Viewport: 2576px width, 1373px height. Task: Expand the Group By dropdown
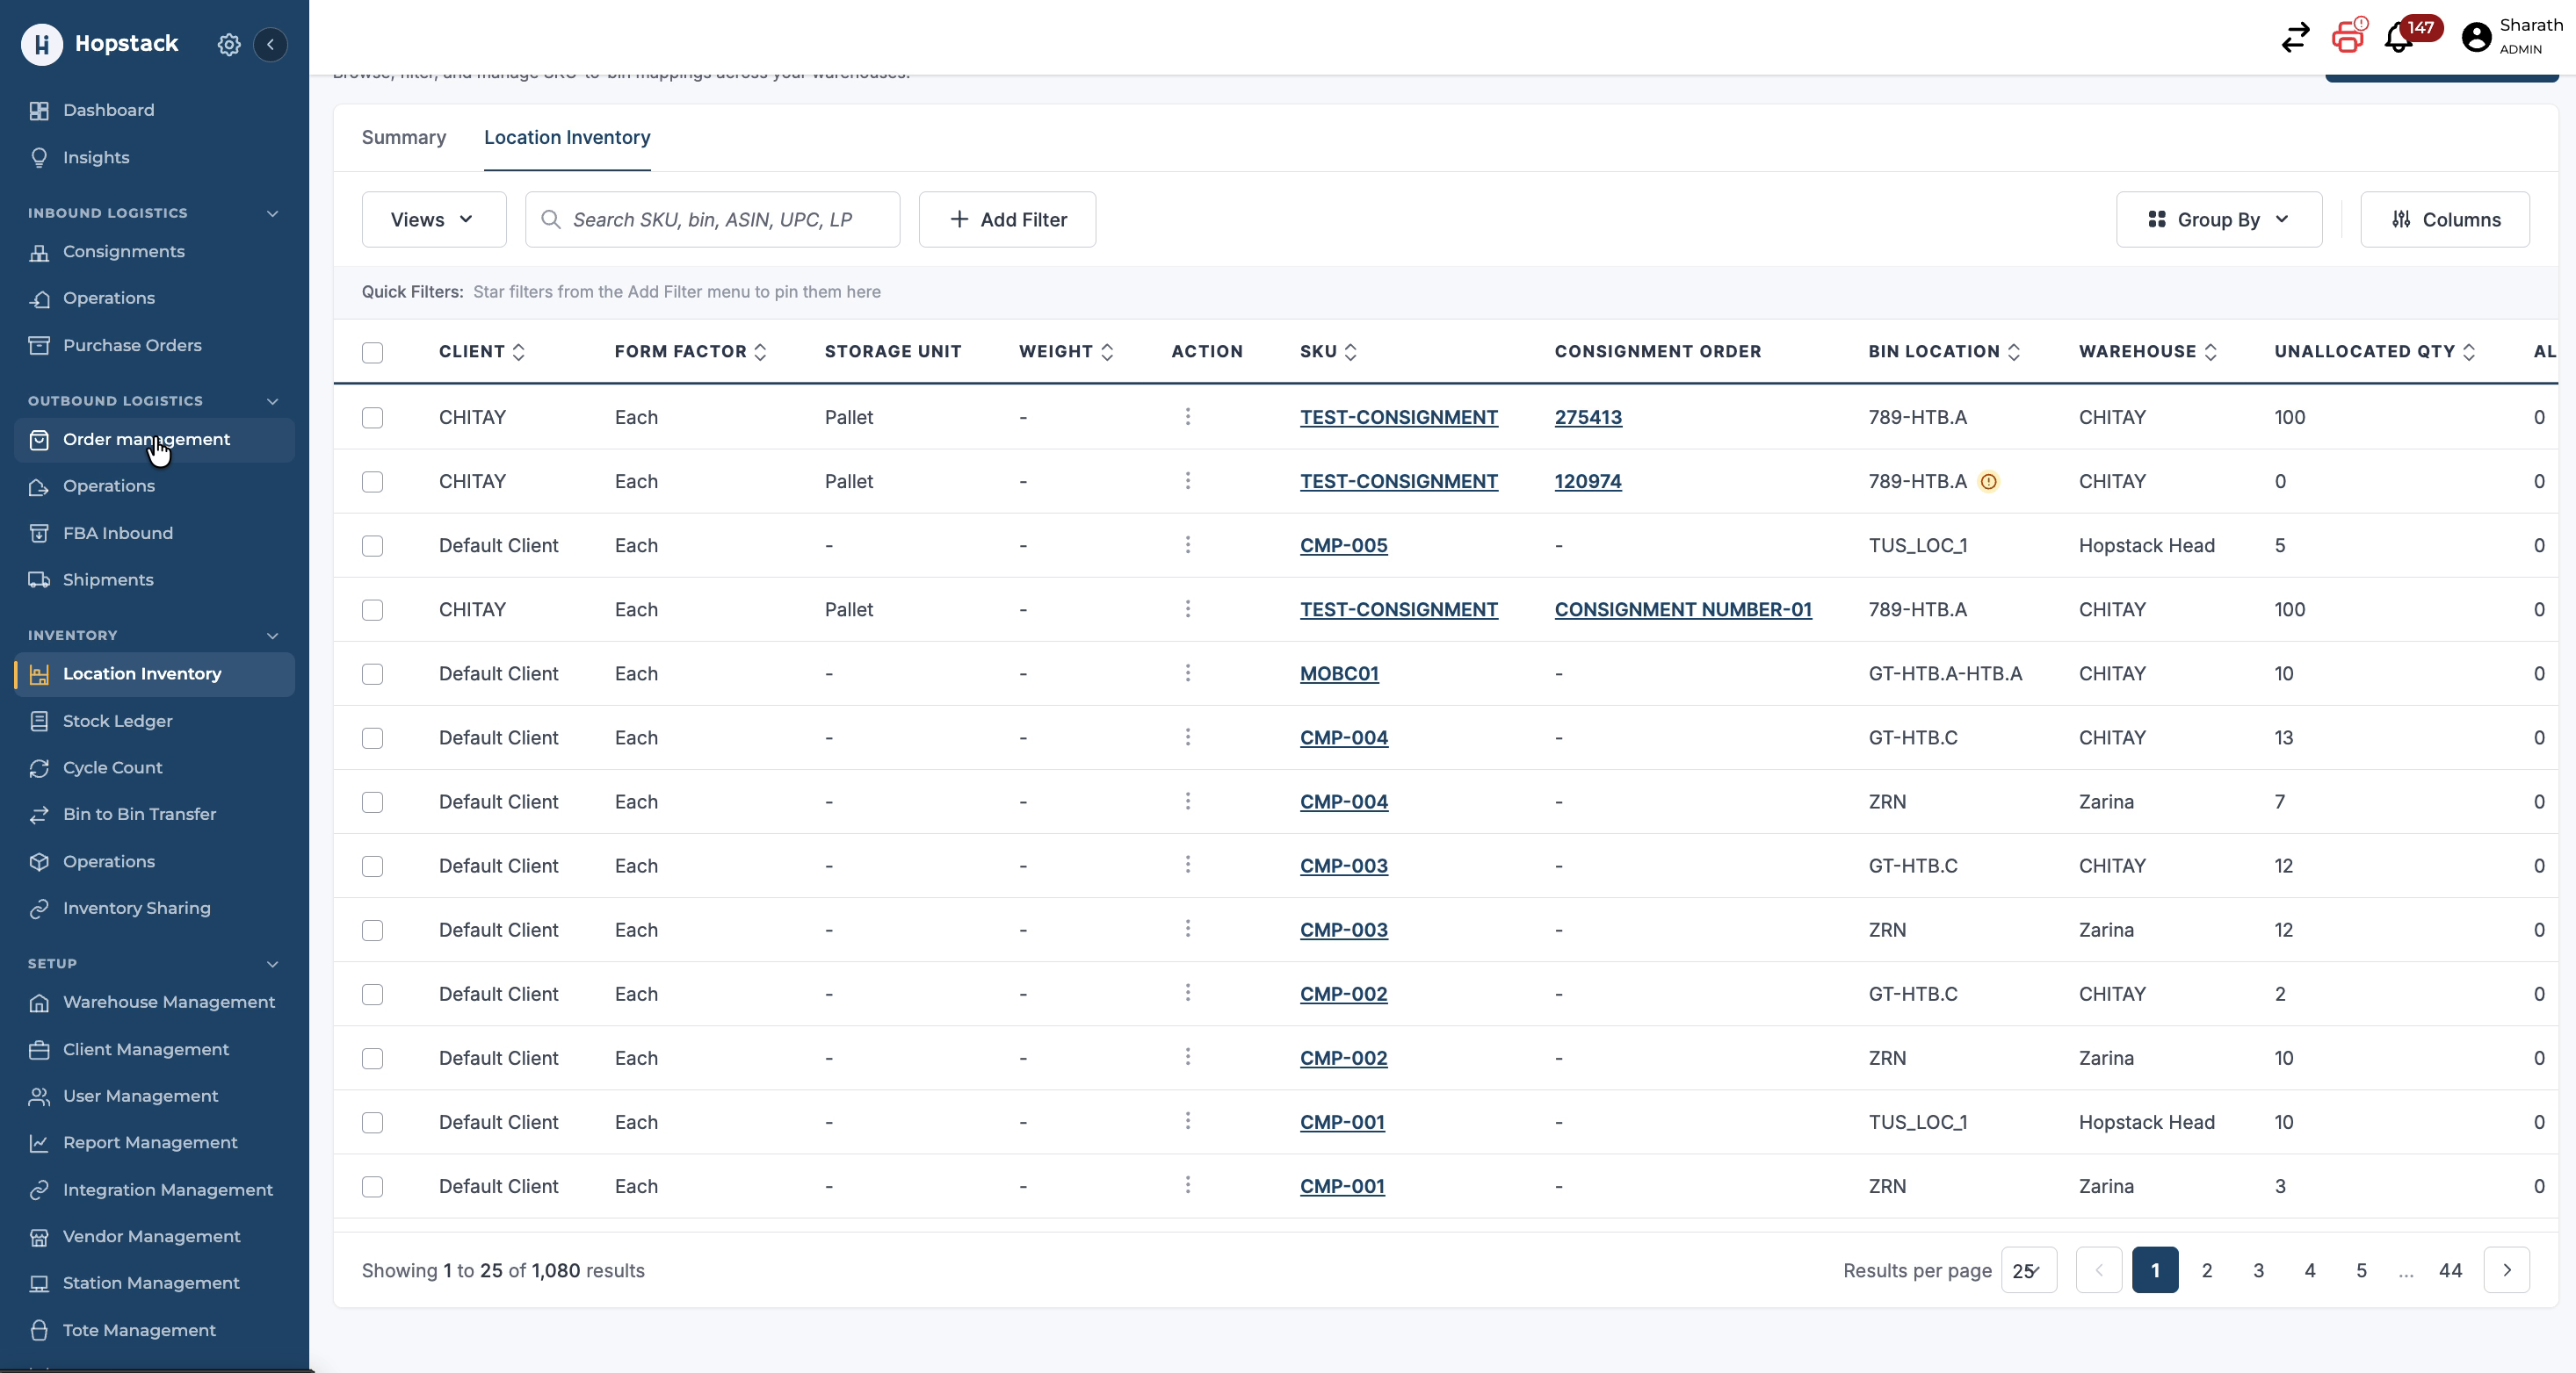(2218, 219)
